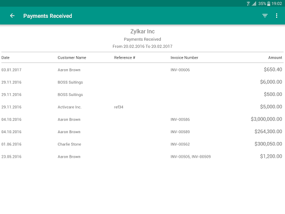The image size is (285, 214).
Task: Click the Date column header
Action: (x=6, y=57)
